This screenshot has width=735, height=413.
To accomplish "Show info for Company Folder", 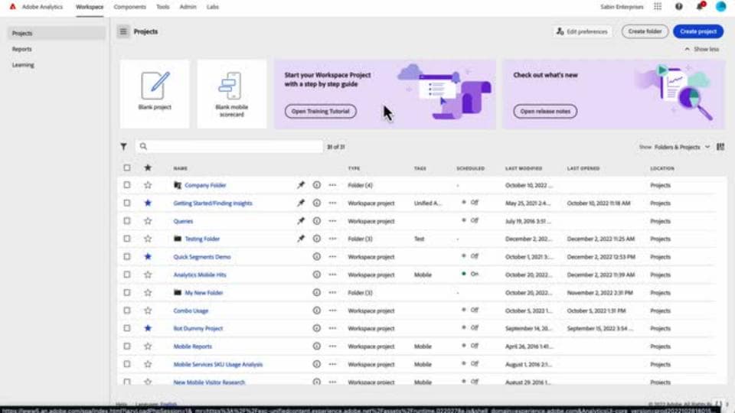I will pos(317,185).
